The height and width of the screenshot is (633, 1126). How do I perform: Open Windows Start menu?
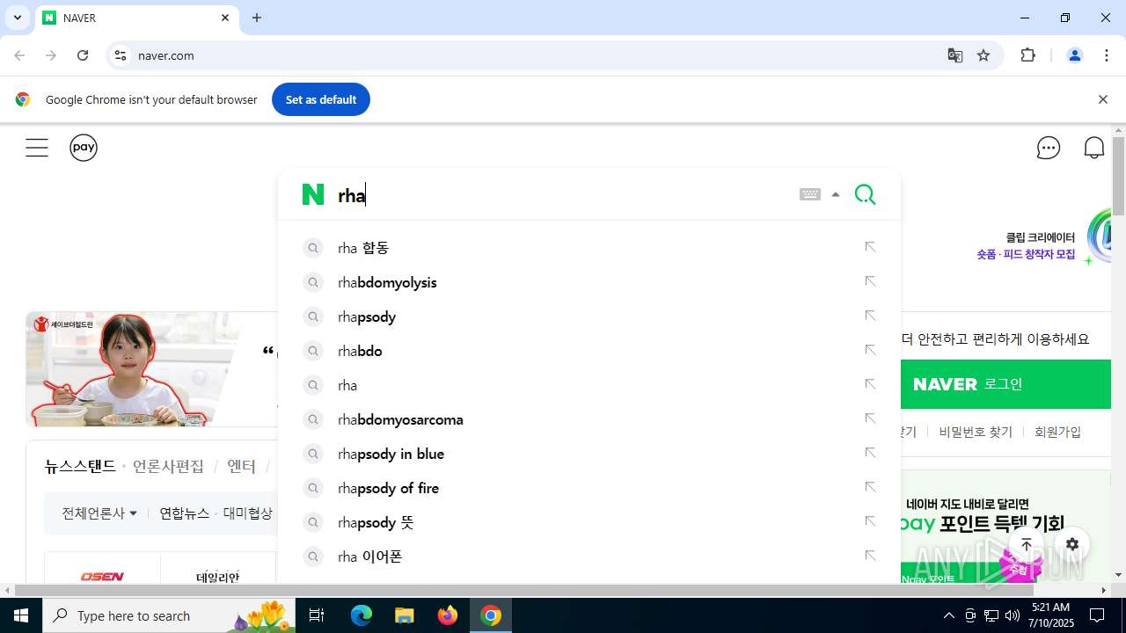21,615
